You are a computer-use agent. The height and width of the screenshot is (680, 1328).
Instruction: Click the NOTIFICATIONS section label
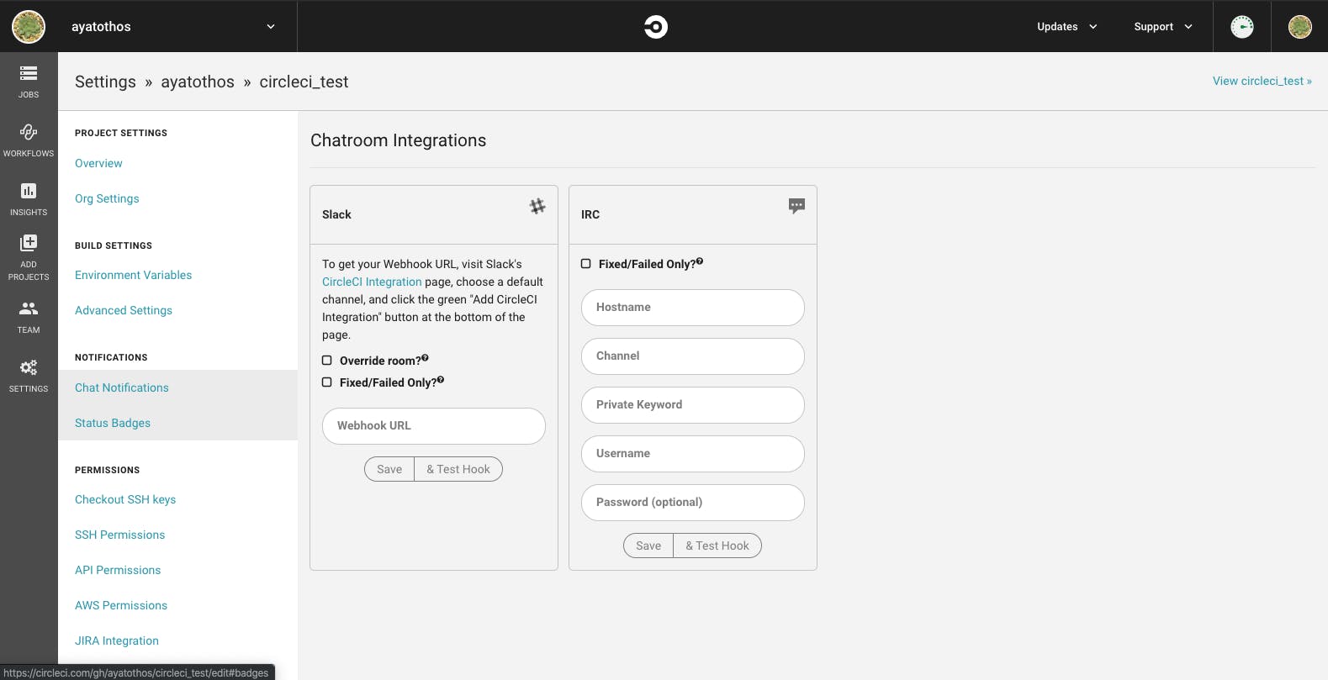coord(111,357)
